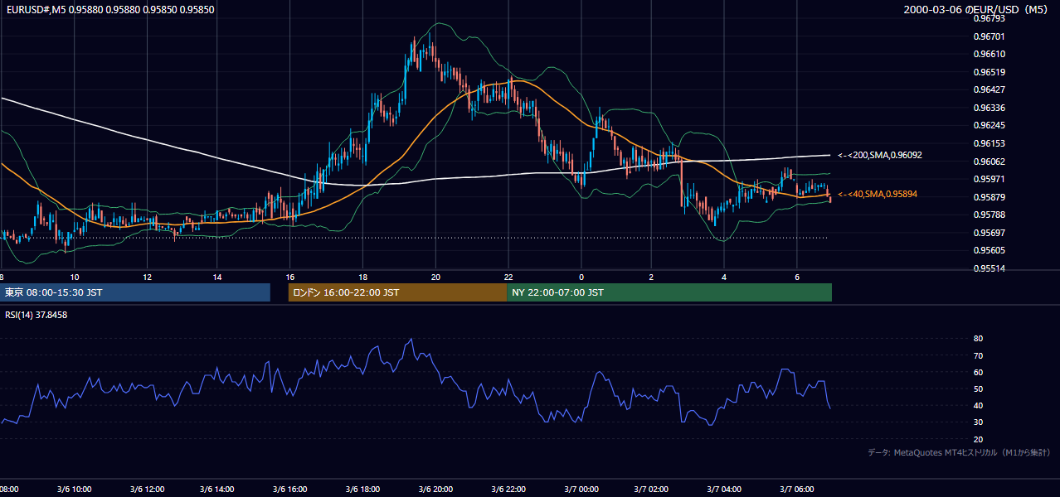The height and width of the screenshot is (497, 1060).
Task: Click hour label 14 under price chart
Action: tap(217, 277)
